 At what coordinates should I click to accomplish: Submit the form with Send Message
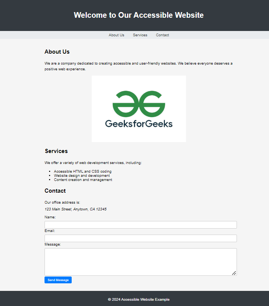[58, 280]
